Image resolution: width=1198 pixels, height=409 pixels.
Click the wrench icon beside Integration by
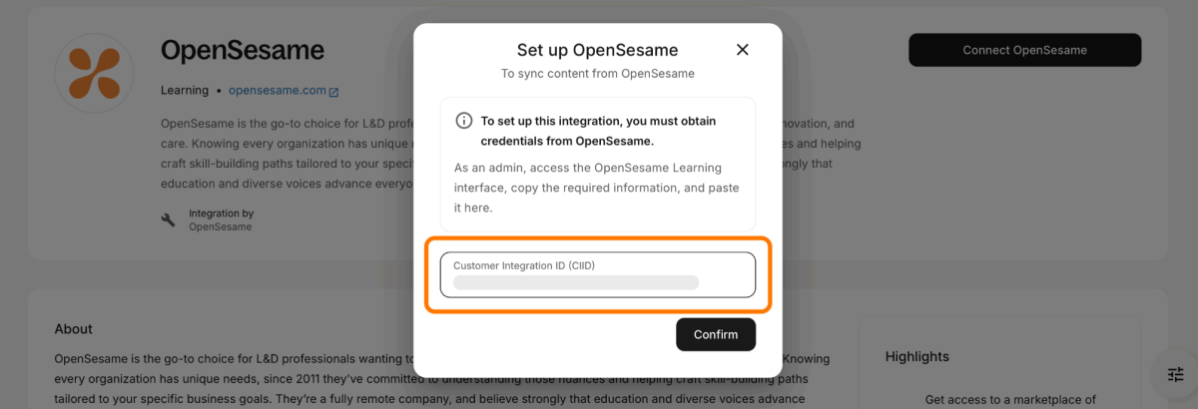coord(168,219)
